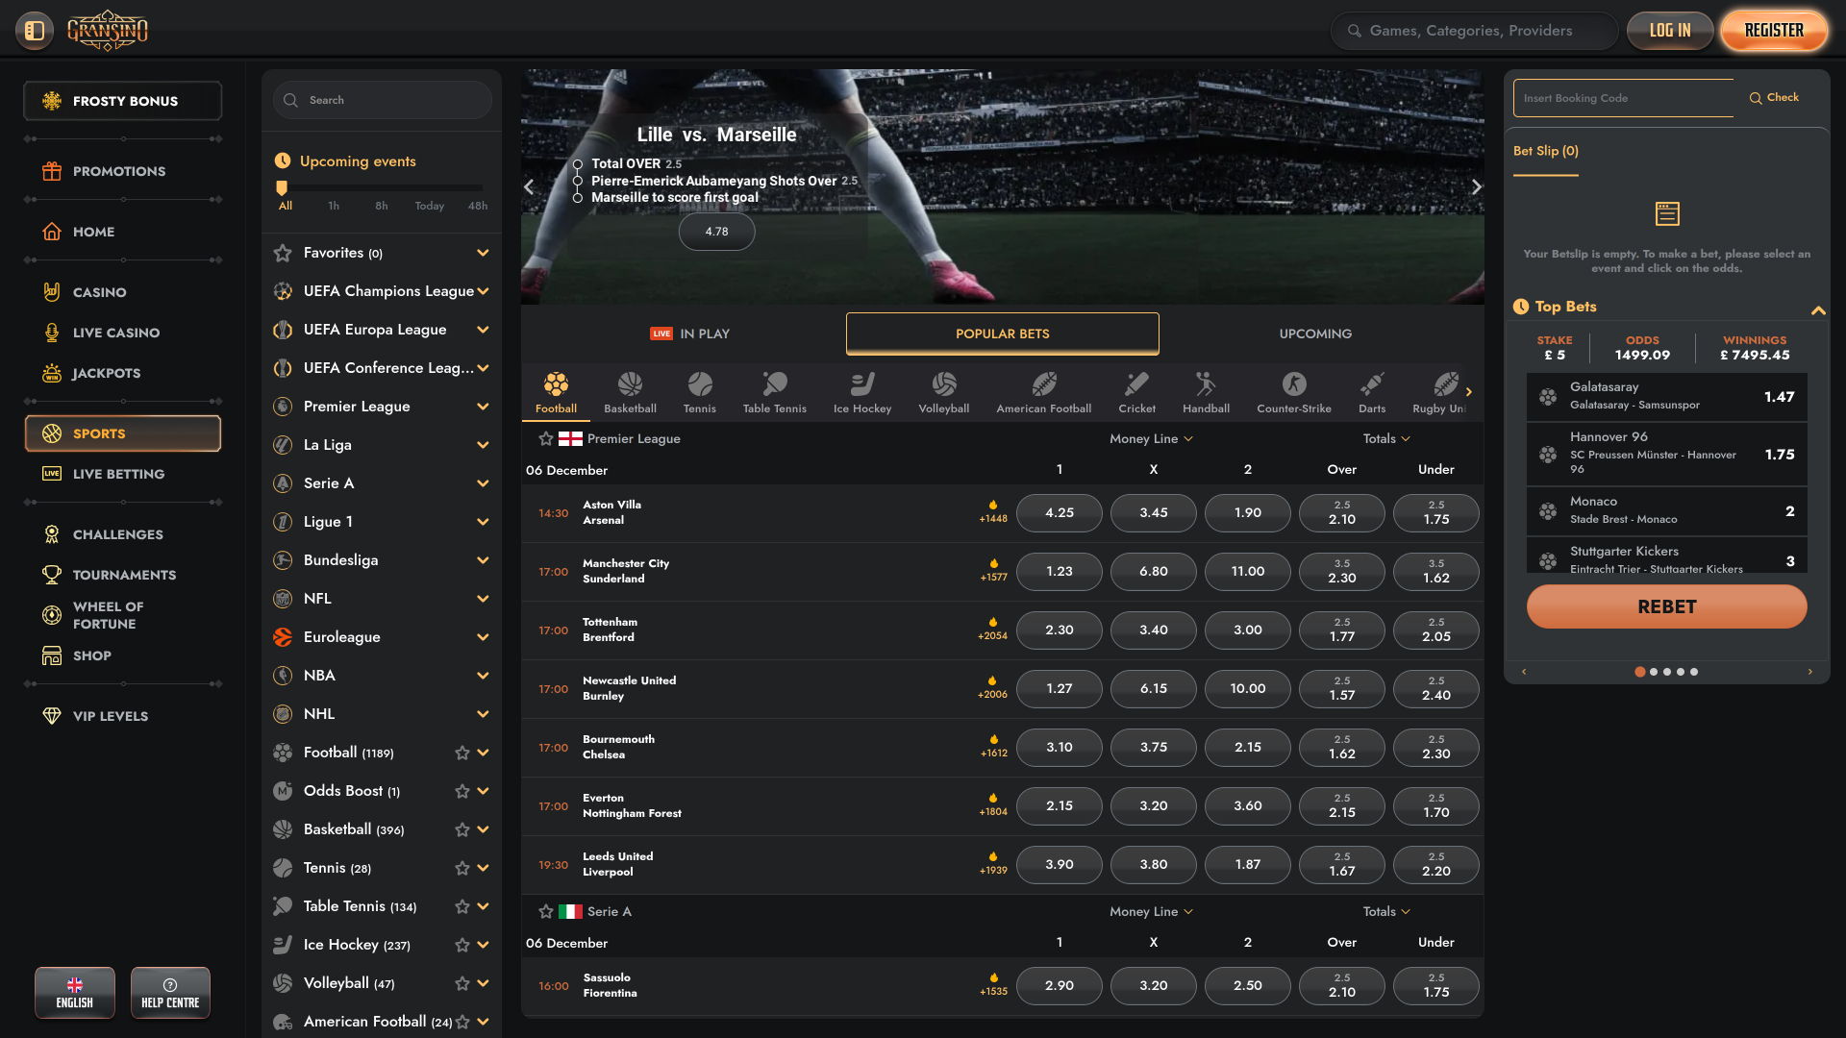This screenshot has height=1038, width=1846.
Task: Open the Money Line dropdown
Action: 1151,438
